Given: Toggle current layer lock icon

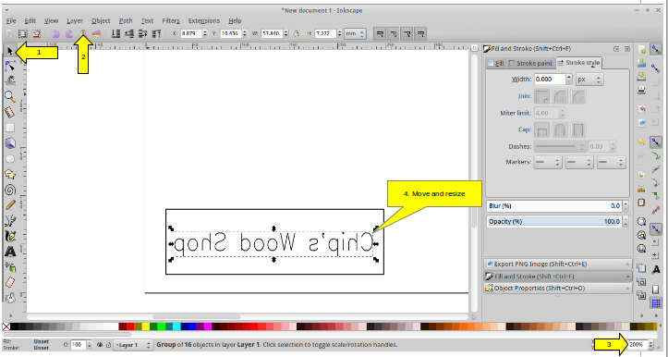Looking at the screenshot, I should (109, 345).
